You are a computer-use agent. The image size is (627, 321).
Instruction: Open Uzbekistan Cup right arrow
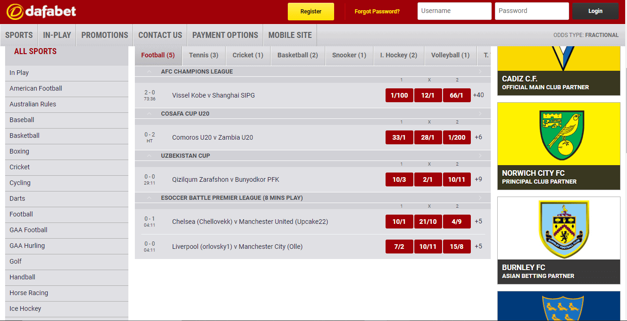(480, 156)
